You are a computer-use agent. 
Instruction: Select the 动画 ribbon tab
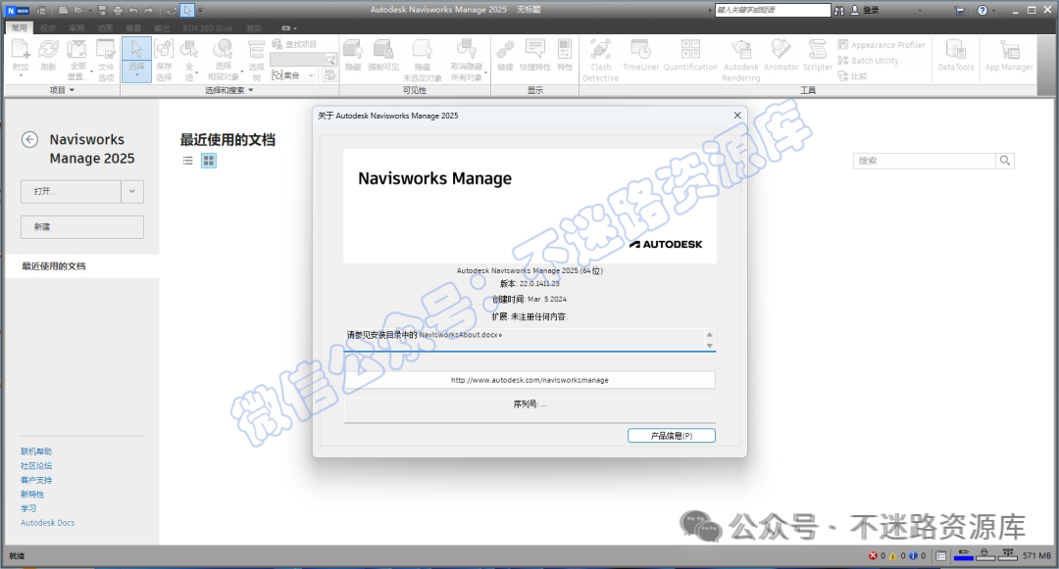(x=105, y=28)
